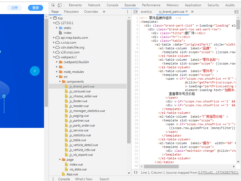Screen dimensions: 241x181
Task: Expand c.cnzz.com domain
Action: coord(54,43)
